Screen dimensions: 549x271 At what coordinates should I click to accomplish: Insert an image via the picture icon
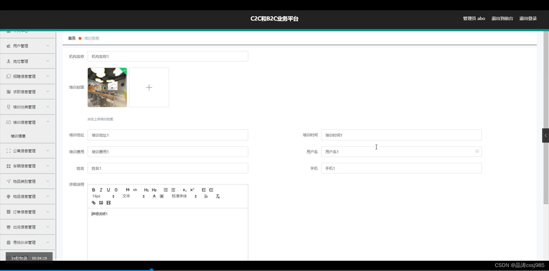click(101, 203)
